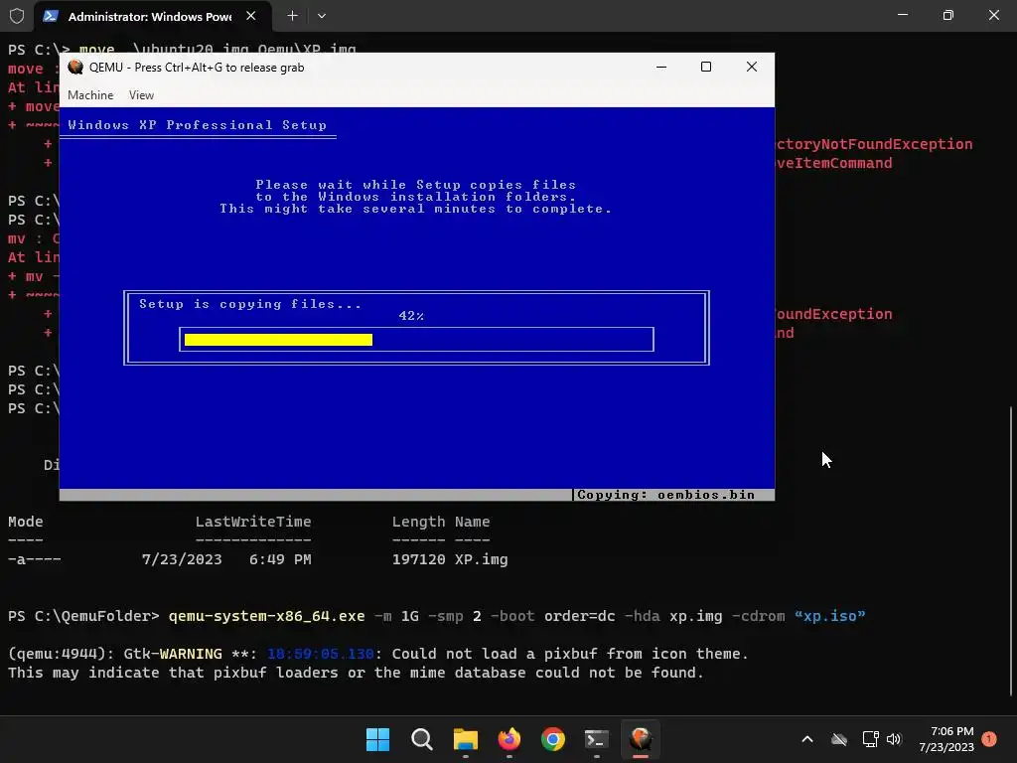Open network status tray icon

[870, 739]
